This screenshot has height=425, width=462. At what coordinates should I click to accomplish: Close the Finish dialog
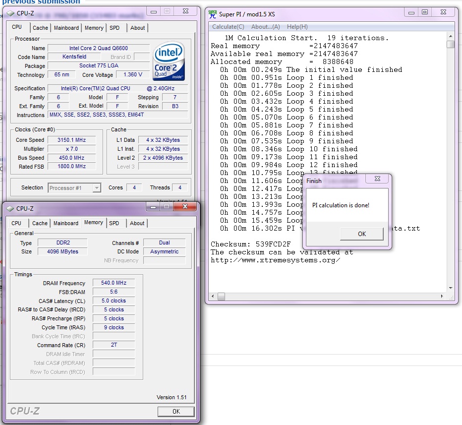(377, 179)
